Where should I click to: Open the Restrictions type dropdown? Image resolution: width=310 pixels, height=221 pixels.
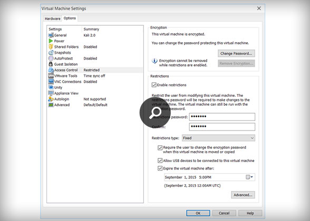[x=218, y=138]
